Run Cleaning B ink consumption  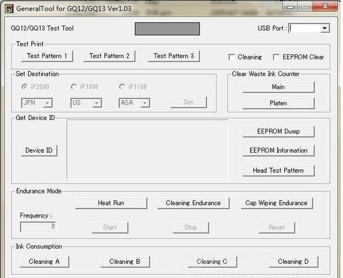(125, 262)
